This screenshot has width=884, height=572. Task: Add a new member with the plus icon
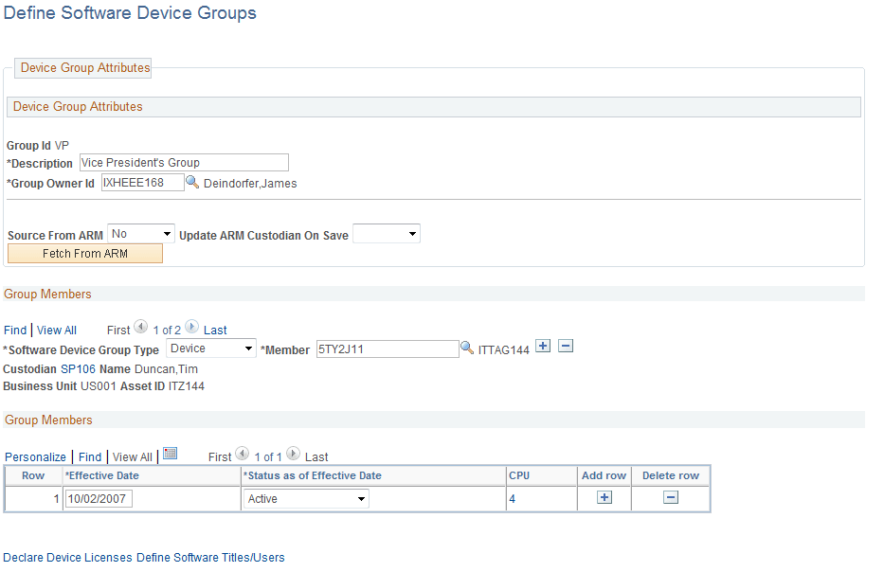pos(542,346)
